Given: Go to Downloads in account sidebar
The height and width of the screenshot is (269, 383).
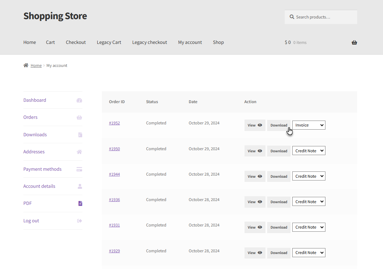Looking at the screenshot, I should (35, 134).
